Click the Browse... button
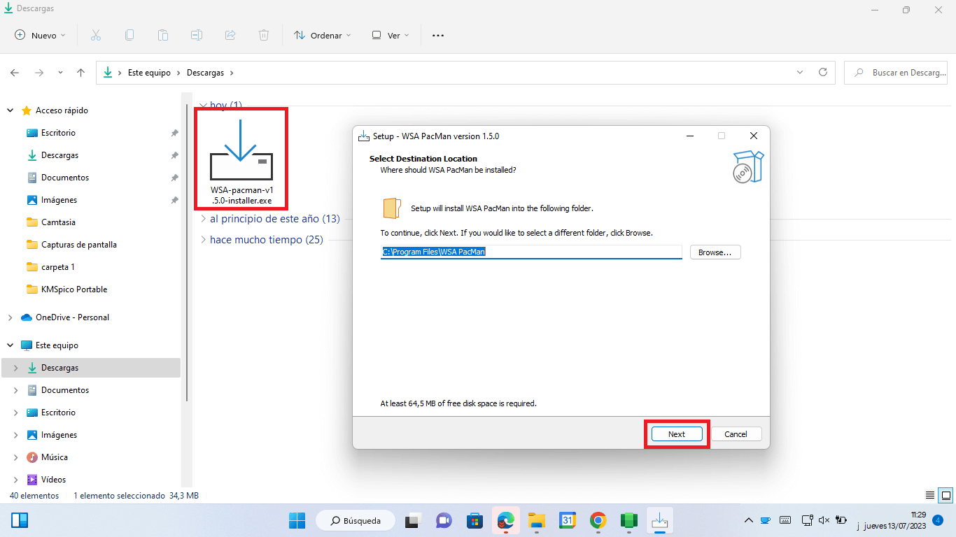Viewport: 956px width, 537px height. point(715,252)
